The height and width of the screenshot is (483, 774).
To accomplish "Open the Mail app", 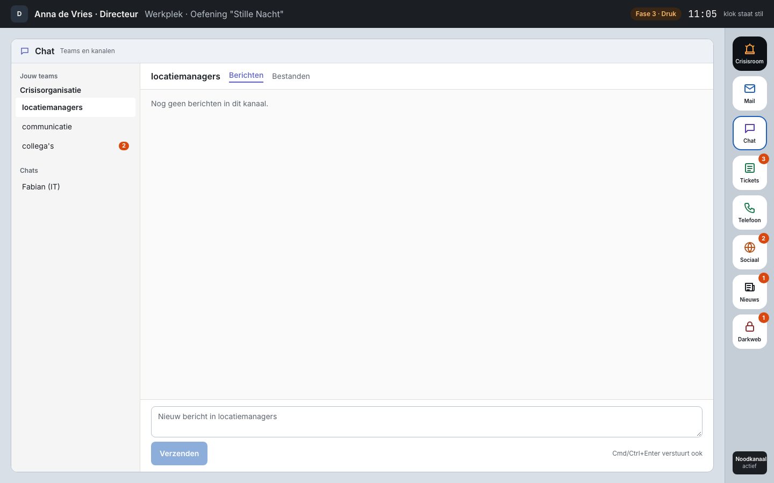I will coord(749,93).
